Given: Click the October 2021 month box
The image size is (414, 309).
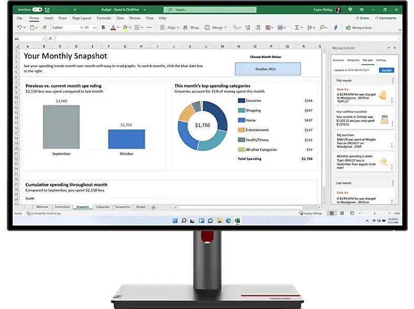Looking at the screenshot, I should click(268, 69).
